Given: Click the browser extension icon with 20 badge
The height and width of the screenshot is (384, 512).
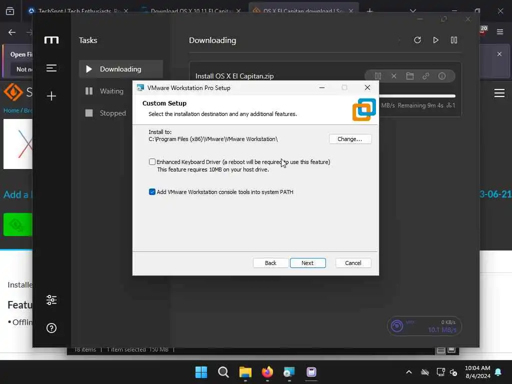Looking at the screenshot, I should point(483,30).
